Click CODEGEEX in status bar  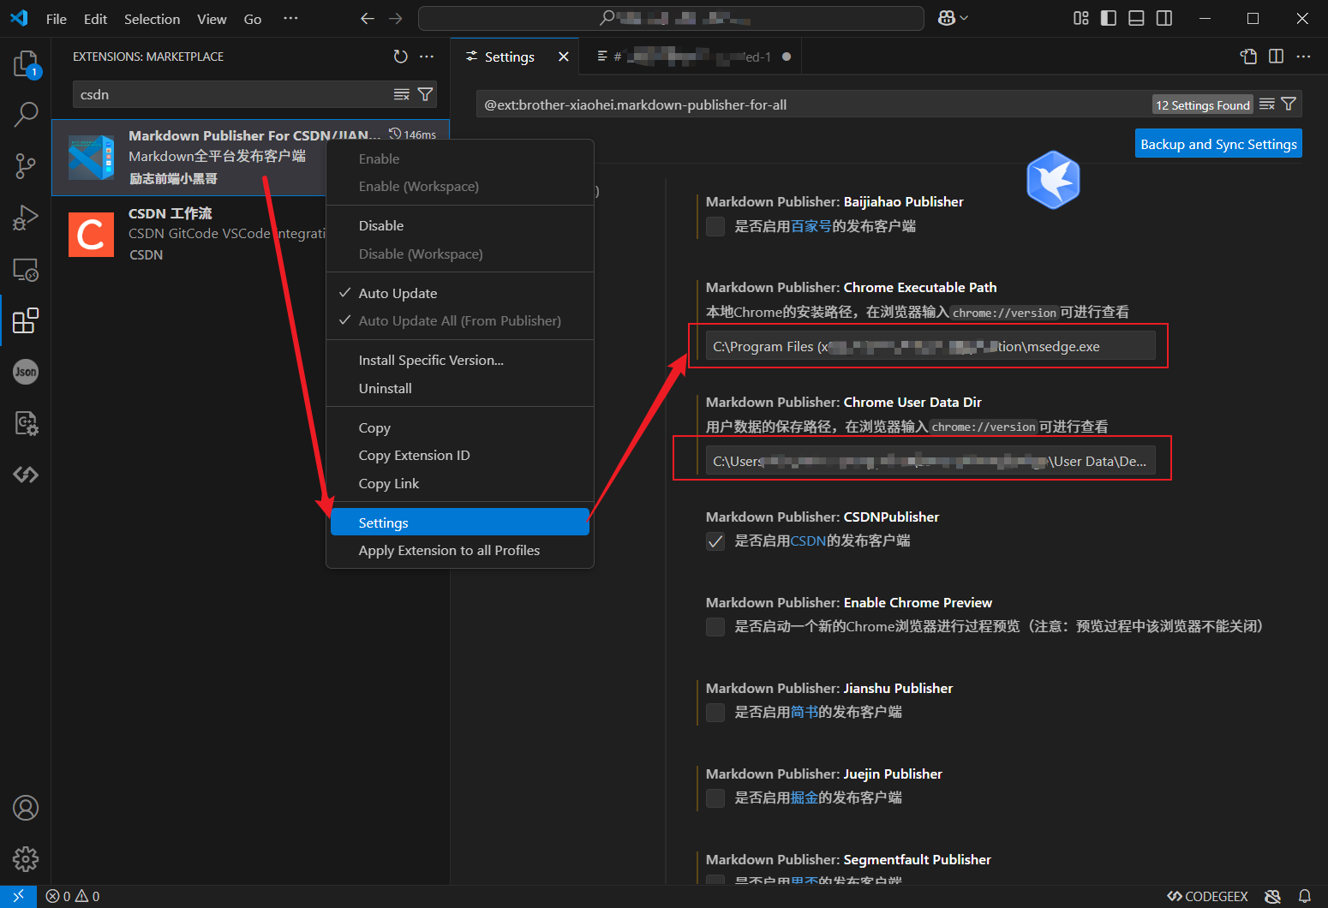[x=1208, y=896]
